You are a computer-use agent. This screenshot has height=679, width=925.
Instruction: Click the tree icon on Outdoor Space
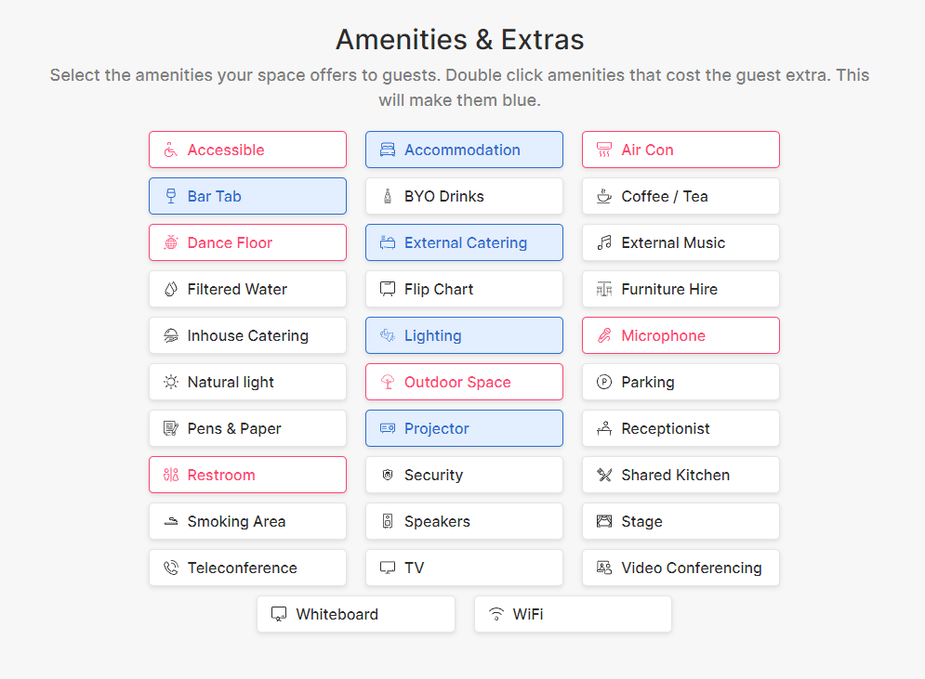pos(388,382)
